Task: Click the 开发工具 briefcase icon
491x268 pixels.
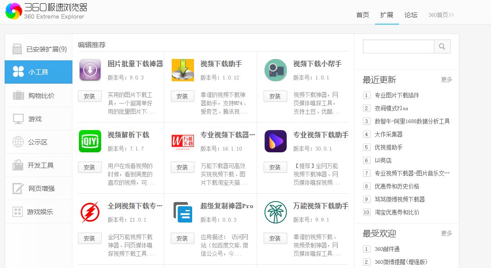Action: 18,165
